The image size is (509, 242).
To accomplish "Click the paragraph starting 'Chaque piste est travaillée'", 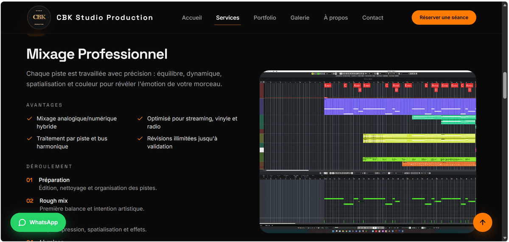I will (124, 79).
